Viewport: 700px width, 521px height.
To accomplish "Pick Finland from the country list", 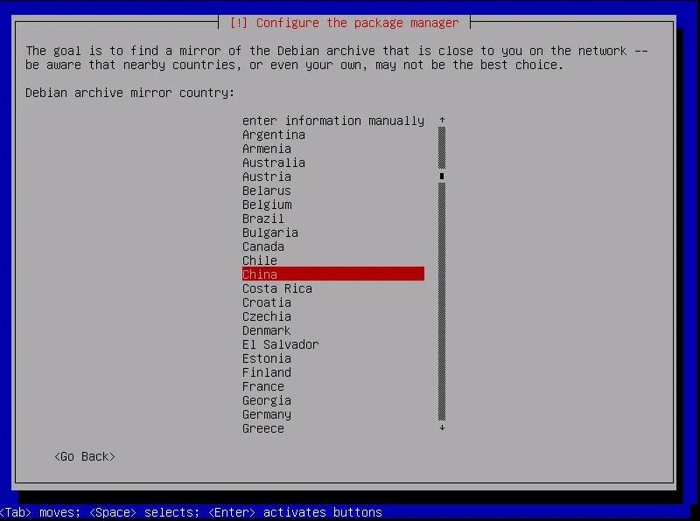I will pyautogui.click(x=333, y=372).
